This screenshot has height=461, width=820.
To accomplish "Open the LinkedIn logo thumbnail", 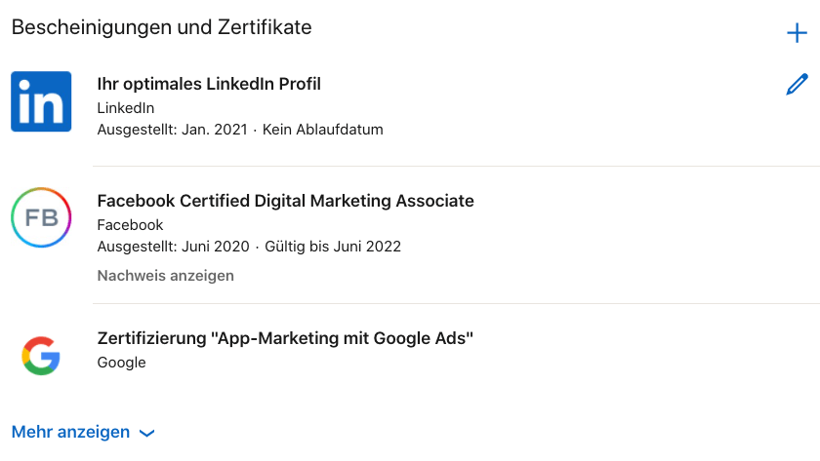I will pyautogui.click(x=41, y=101).
